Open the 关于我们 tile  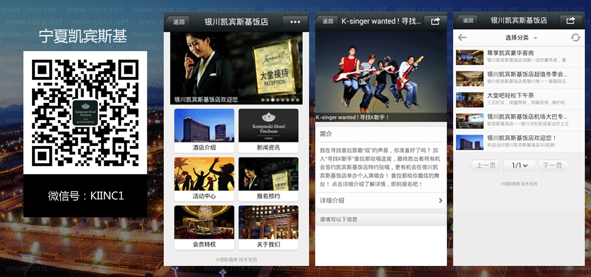(268, 228)
